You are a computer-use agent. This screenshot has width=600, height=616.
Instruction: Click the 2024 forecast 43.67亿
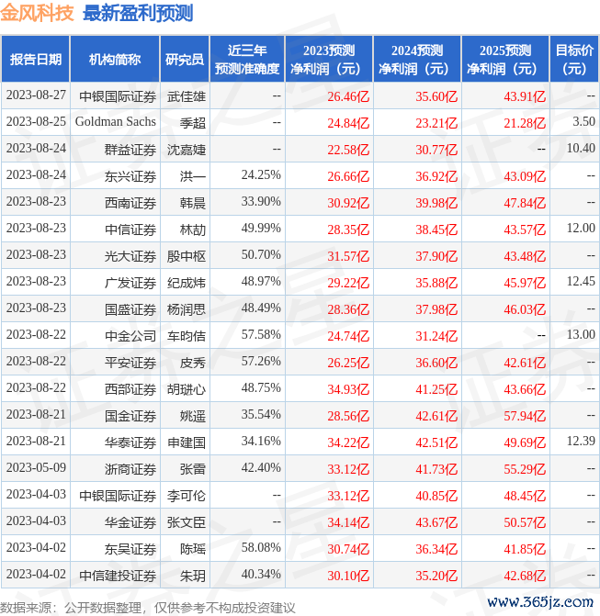tap(436, 522)
